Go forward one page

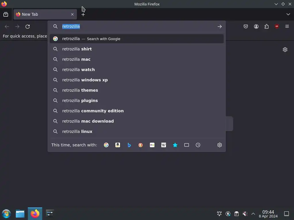coord(17,27)
